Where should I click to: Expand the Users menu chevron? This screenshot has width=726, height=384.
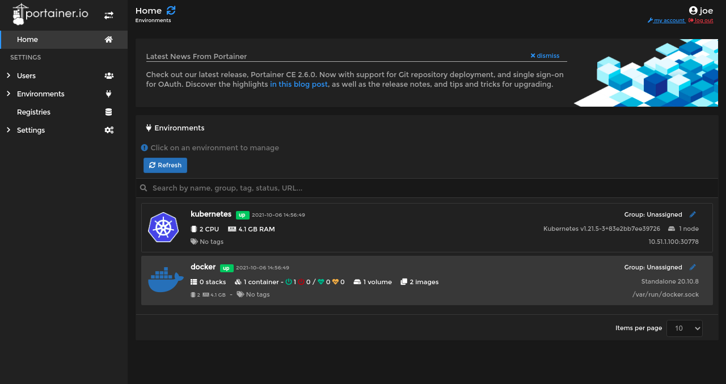(x=9, y=75)
